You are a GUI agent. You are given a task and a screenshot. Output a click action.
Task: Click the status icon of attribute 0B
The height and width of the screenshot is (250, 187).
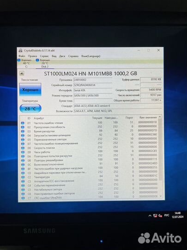(23, 160)
